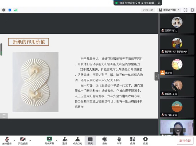Open the 演讲者视图 view dropdown
The width and height of the screenshot is (196, 146).
[169, 10]
